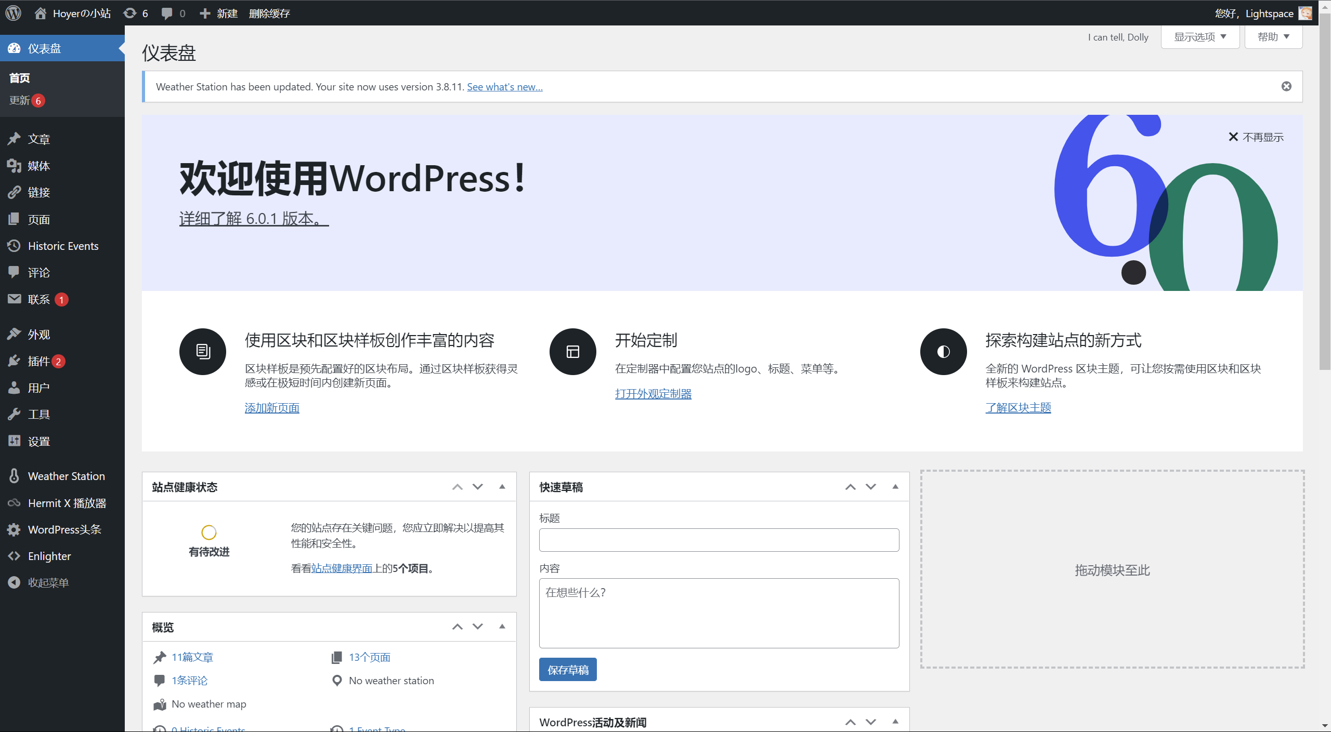1331x732 pixels.
Task: Click the plus 新建 button in admin bar
Action: 219,13
